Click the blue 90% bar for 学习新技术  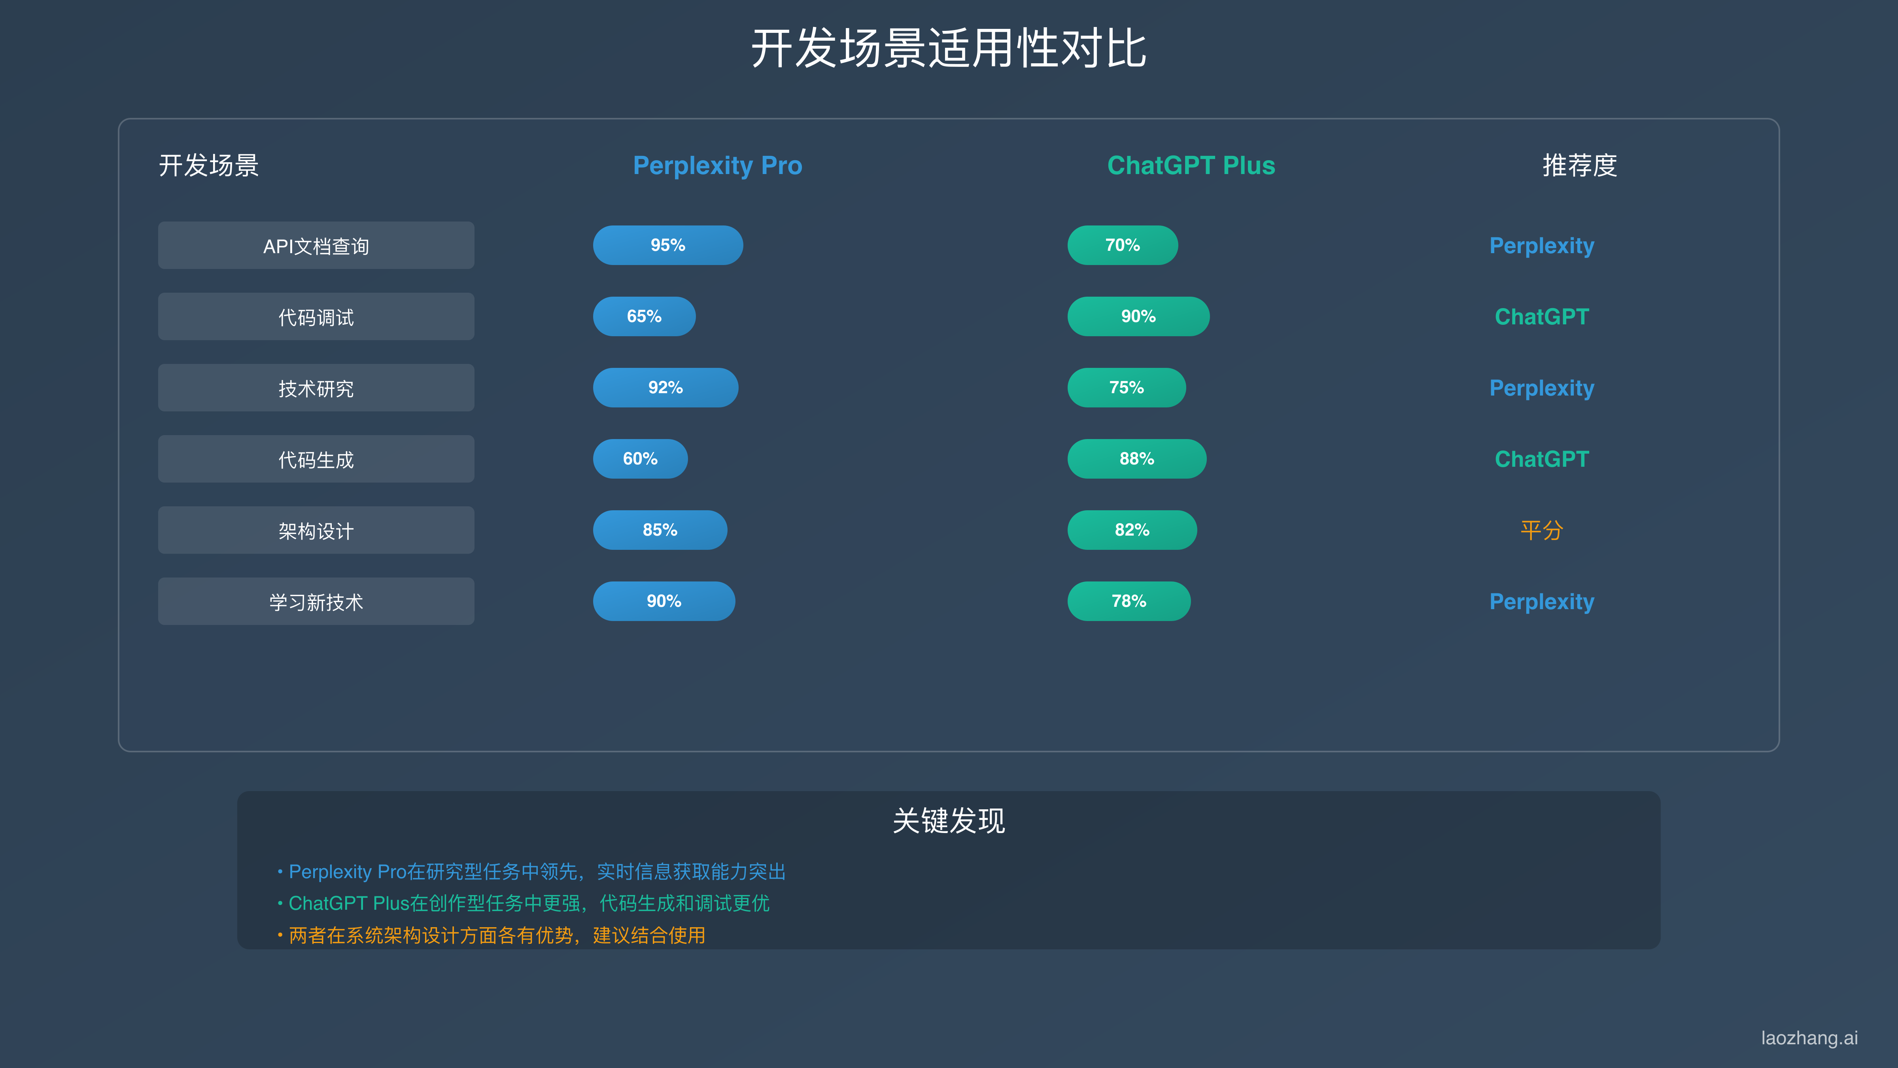664,601
